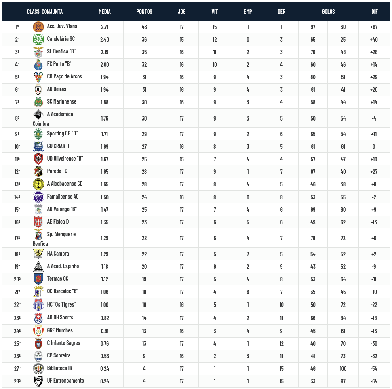Click the SL Benfica "B" eagle crest
The height and width of the screenshot is (389, 392).
[38, 52]
